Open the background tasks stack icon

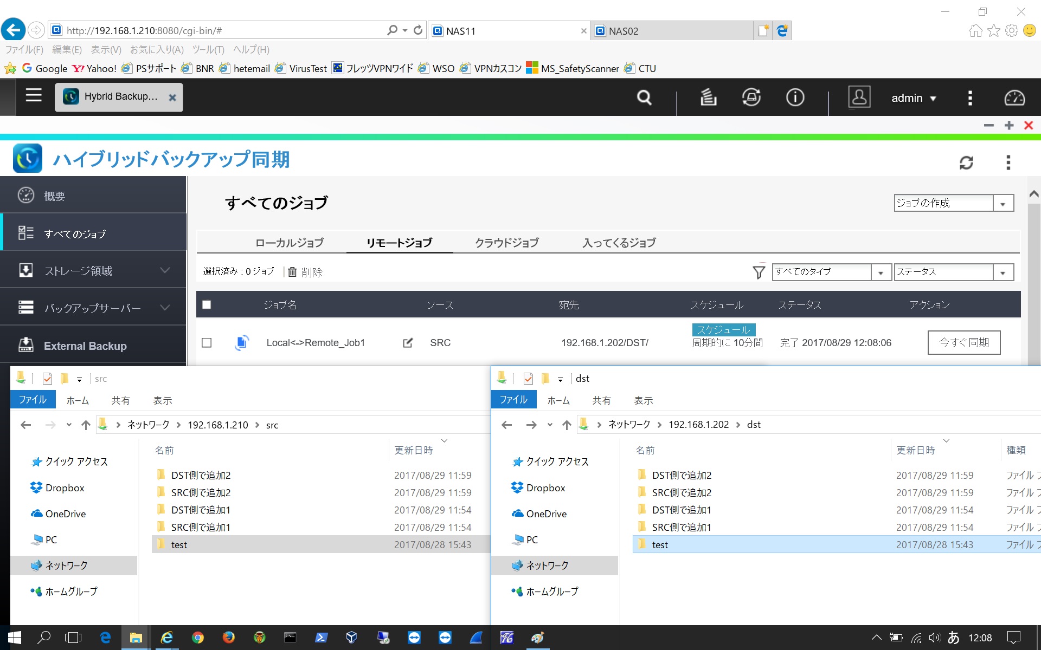tap(708, 97)
